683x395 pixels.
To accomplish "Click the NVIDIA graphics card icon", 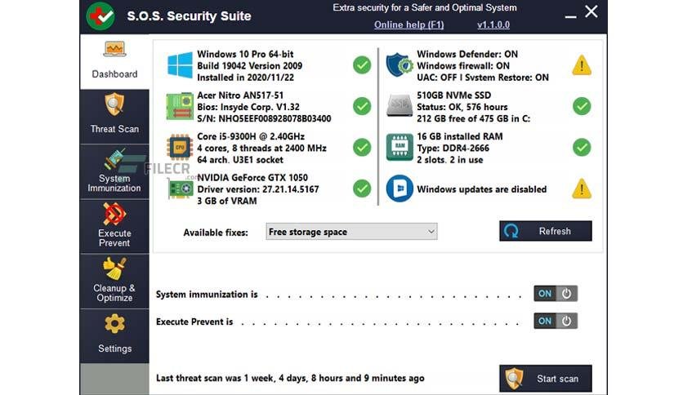I will point(181,189).
